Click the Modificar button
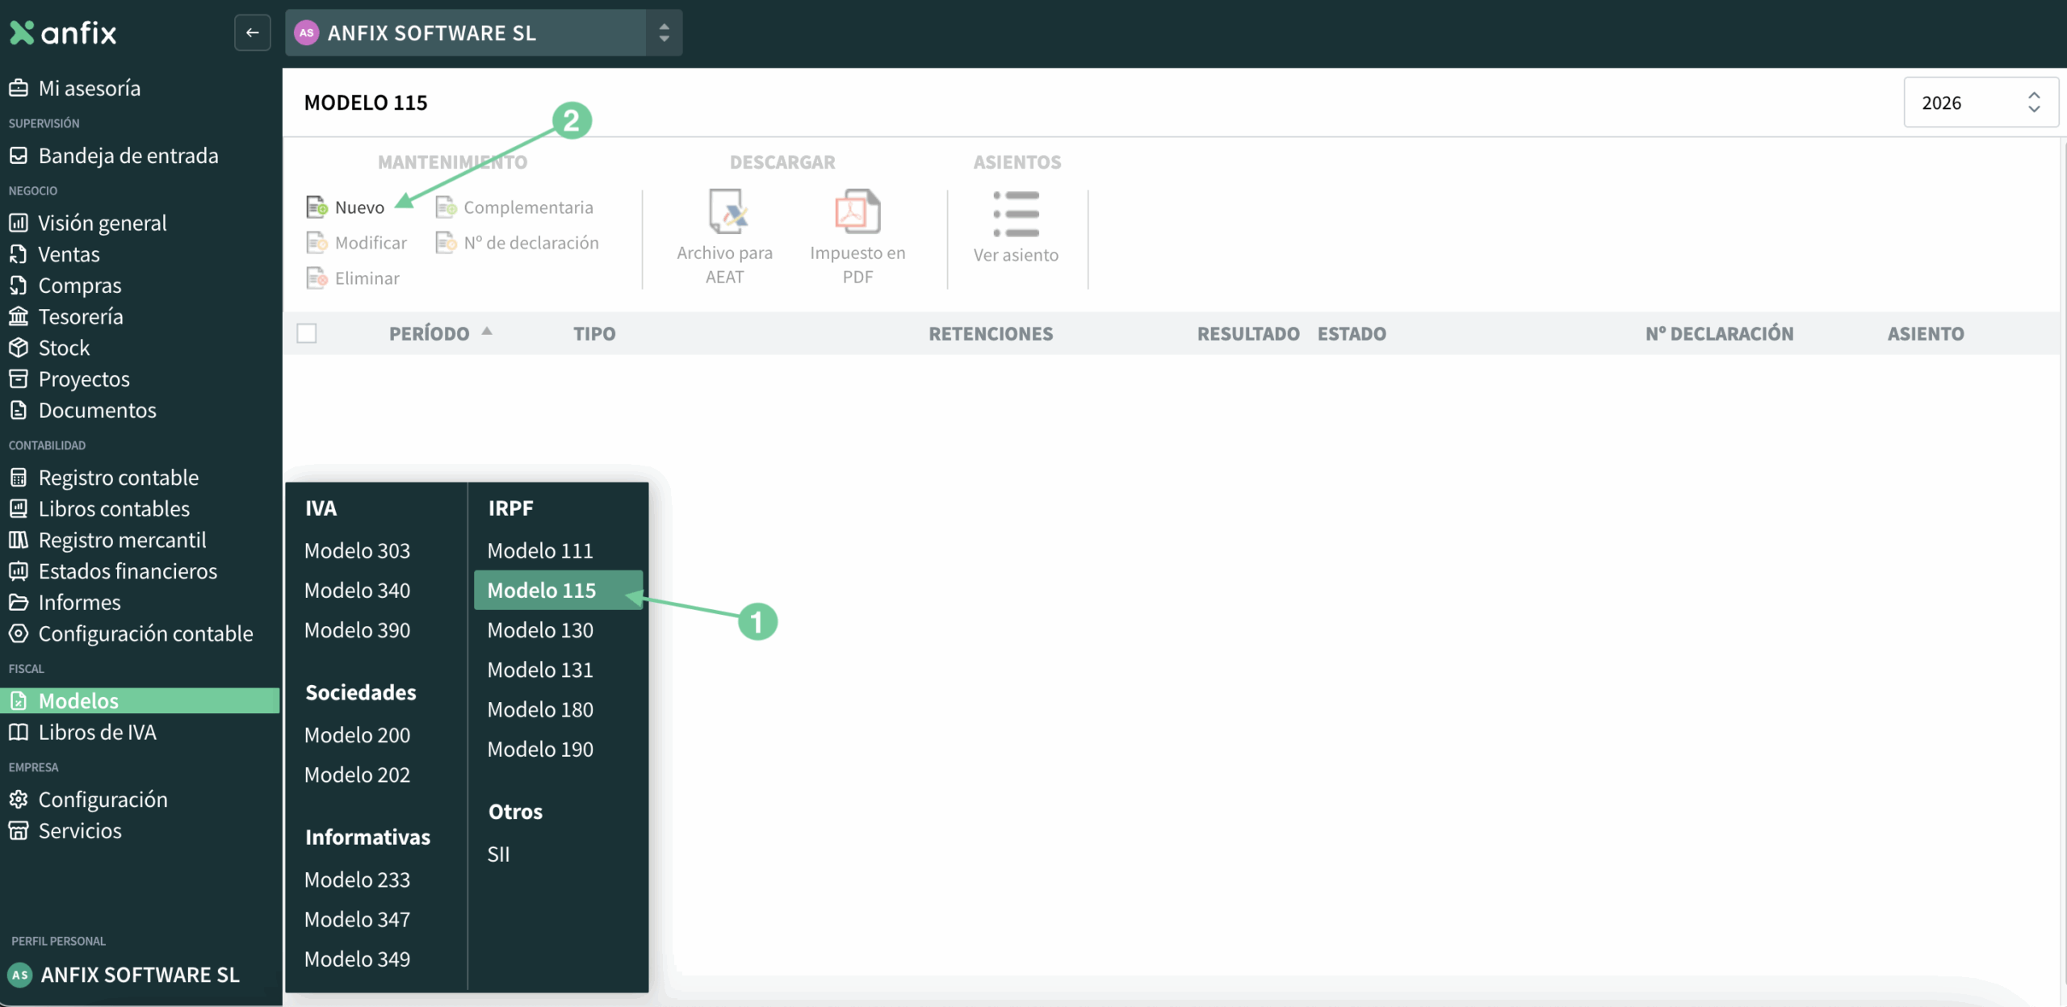Screen dimensions: 2067x1007 pyautogui.click(x=357, y=243)
